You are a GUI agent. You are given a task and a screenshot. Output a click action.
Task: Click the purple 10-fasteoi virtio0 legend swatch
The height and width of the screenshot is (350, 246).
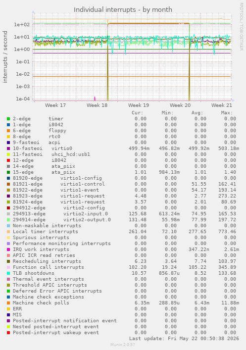click(x=8, y=149)
